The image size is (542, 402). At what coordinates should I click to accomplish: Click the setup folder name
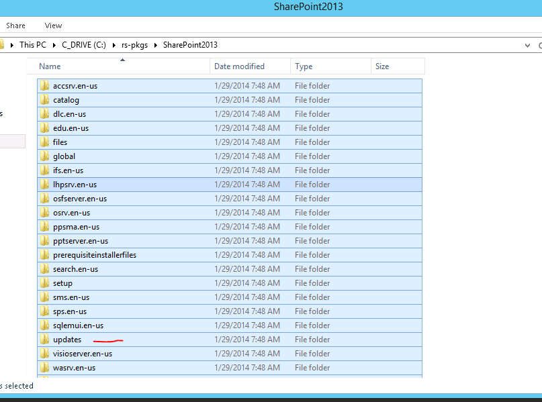pyautogui.click(x=63, y=283)
